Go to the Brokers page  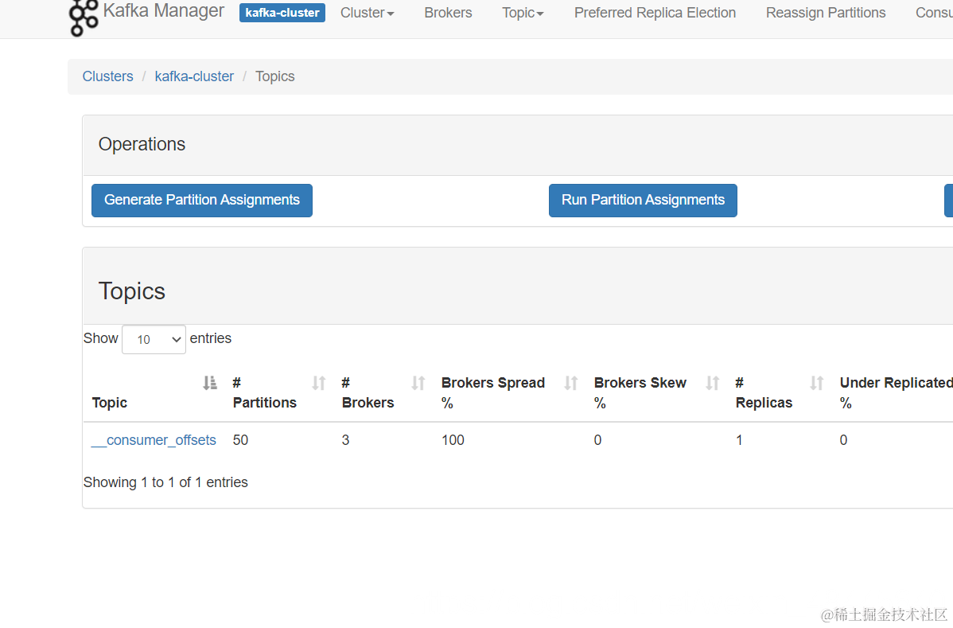tap(448, 13)
